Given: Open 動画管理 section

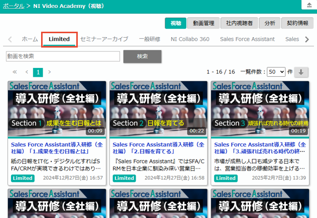Looking at the screenshot, I should [204, 23].
